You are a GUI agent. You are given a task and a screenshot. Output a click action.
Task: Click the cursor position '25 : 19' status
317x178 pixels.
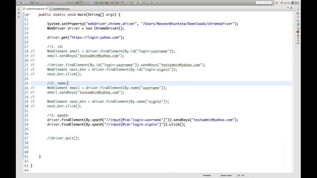click(x=241, y=176)
